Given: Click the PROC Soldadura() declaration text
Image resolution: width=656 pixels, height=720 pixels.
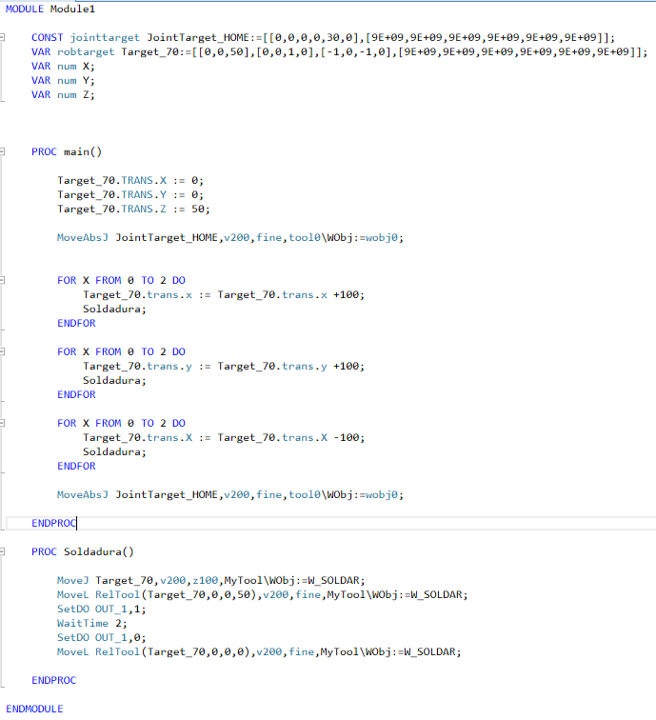Looking at the screenshot, I should pyautogui.click(x=83, y=551).
